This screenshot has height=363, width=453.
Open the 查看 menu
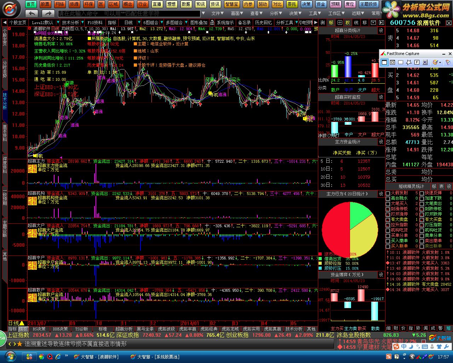[256, 13]
